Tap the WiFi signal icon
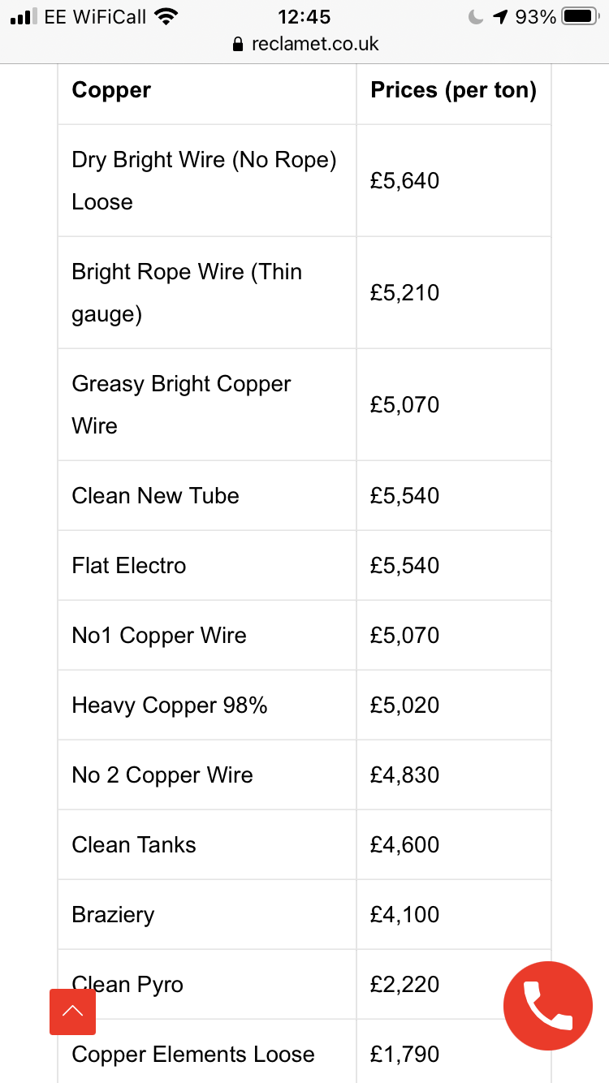Image resolution: width=609 pixels, height=1083 pixels. (x=166, y=16)
